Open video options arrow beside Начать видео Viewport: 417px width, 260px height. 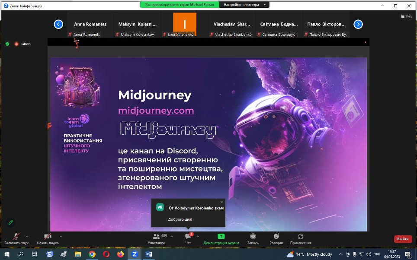tap(61, 236)
